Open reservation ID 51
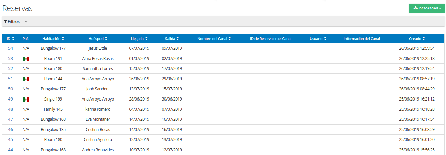Viewport: 446px width, 155px height. 10,79
